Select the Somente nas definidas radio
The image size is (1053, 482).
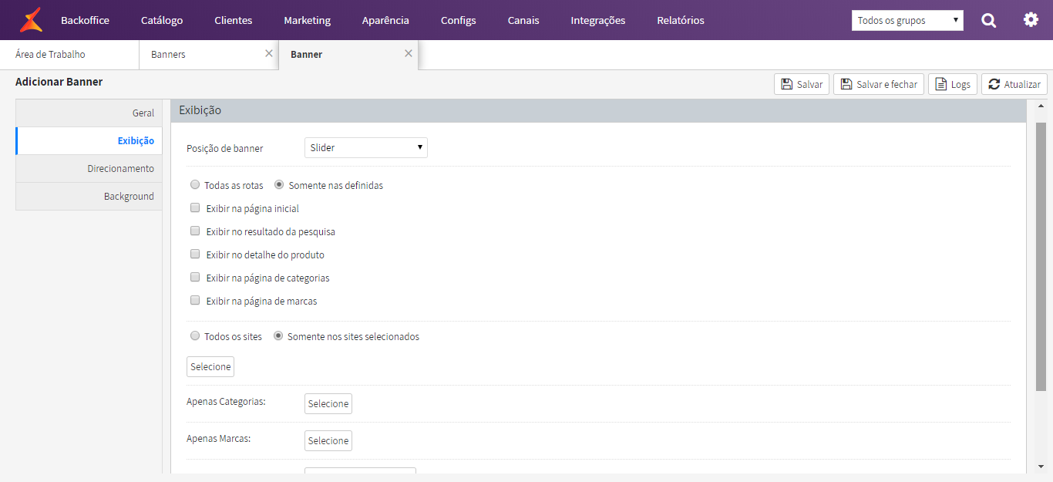pyautogui.click(x=279, y=185)
